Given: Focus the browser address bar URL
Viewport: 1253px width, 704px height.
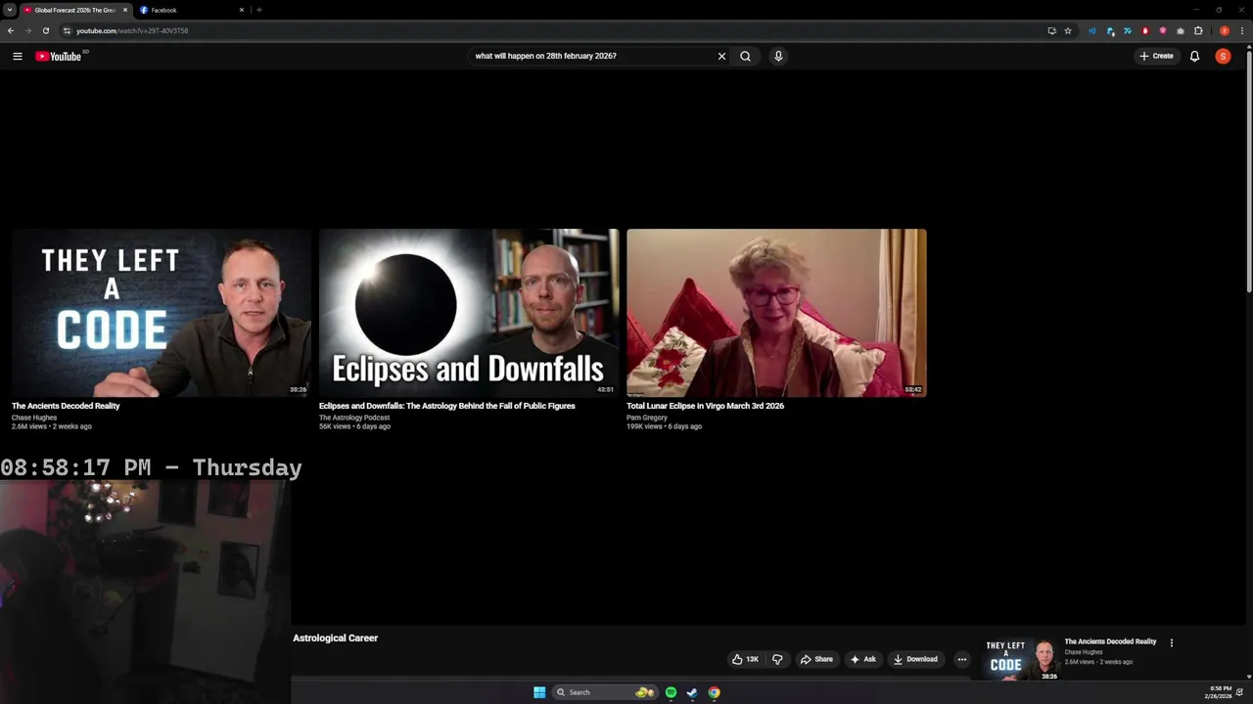Looking at the screenshot, I should click(x=132, y=30).
